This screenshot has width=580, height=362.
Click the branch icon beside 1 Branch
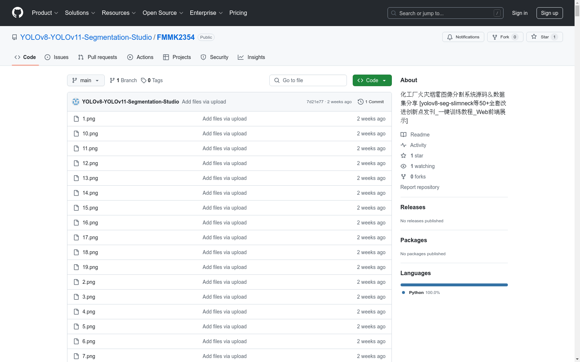[112, 80]
